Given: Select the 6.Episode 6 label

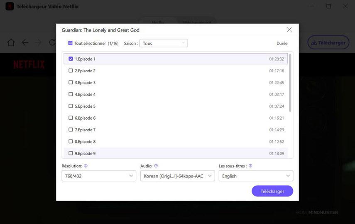Looking at the screenshot, I should coord(85,118).
